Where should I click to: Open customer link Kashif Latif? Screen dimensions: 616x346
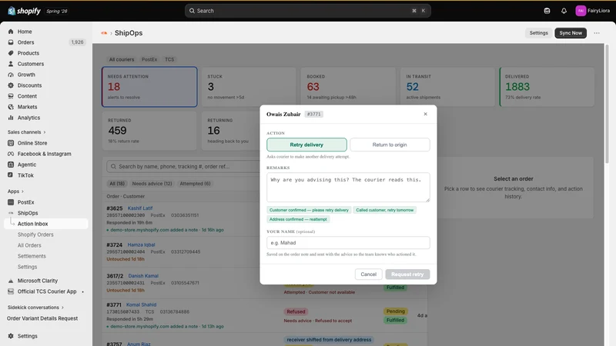[x=140, y=208]
